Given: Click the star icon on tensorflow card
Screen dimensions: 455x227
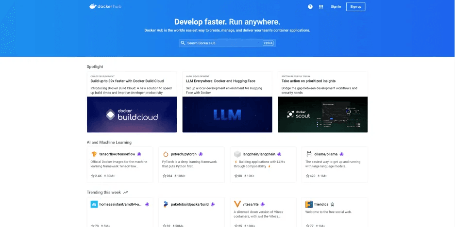Looking at the screenshot, I should [x=93, y=176].
